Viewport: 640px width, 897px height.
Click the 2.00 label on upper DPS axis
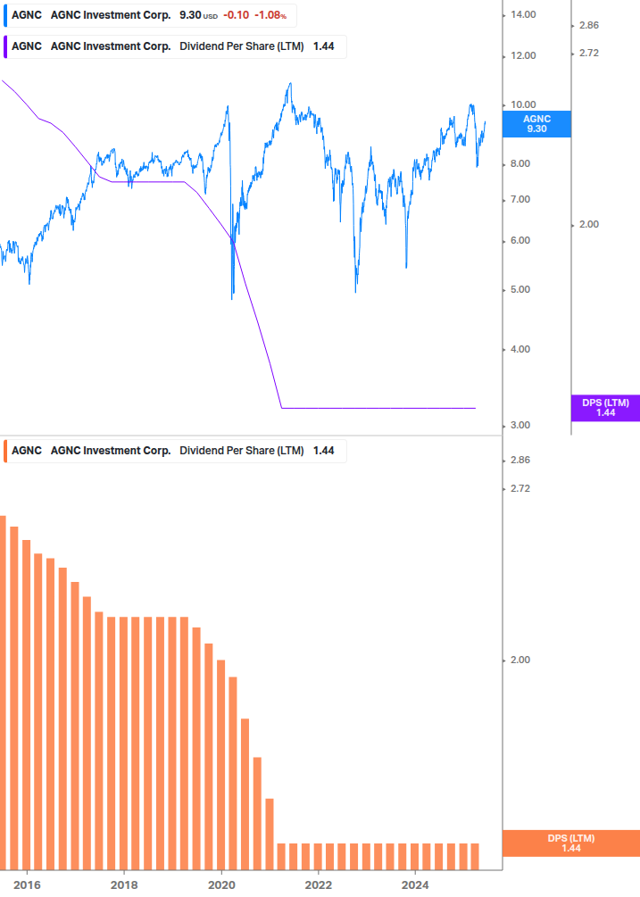(x=588, y=225)
